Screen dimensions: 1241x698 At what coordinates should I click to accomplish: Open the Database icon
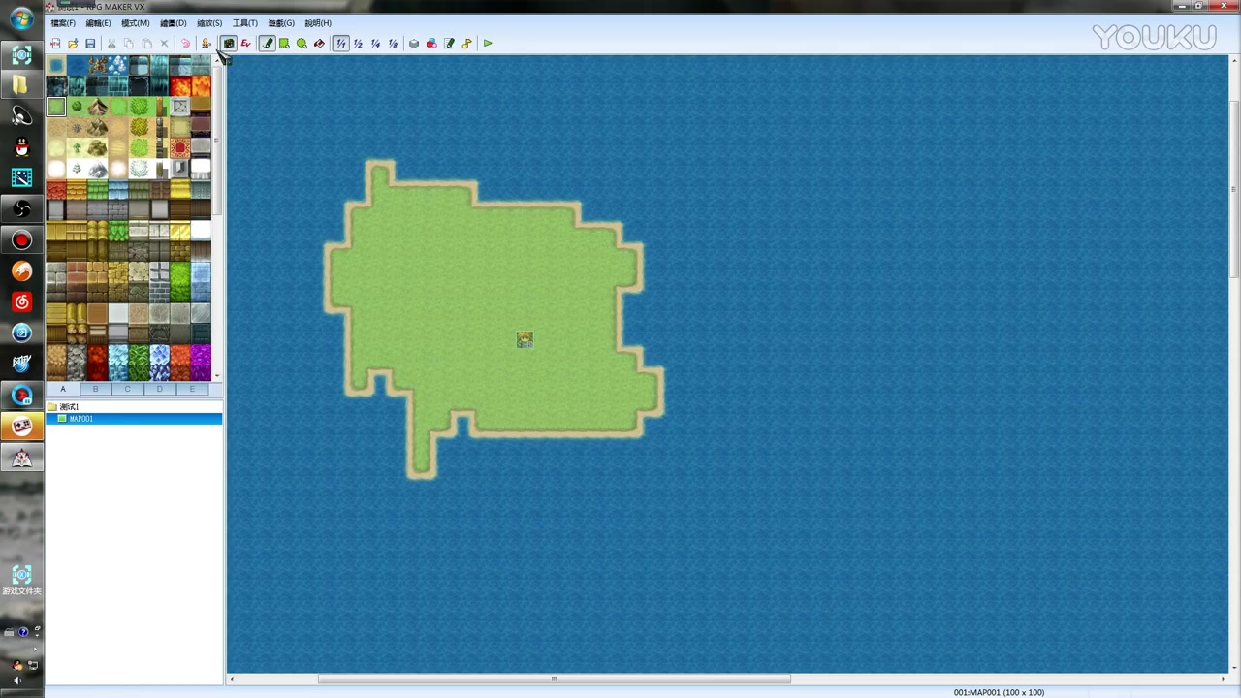(414, 43)
